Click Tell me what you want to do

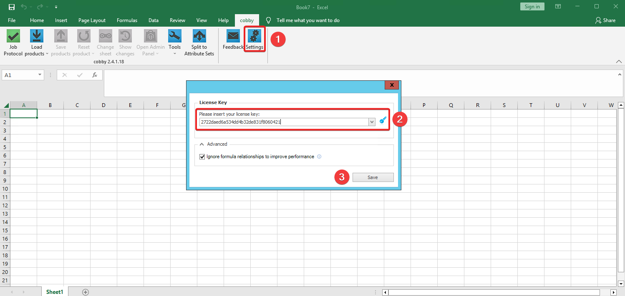click(x=308, y=20)
